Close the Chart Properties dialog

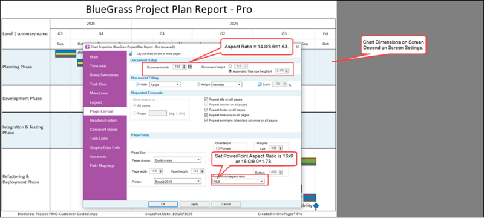tap(297, 47)
